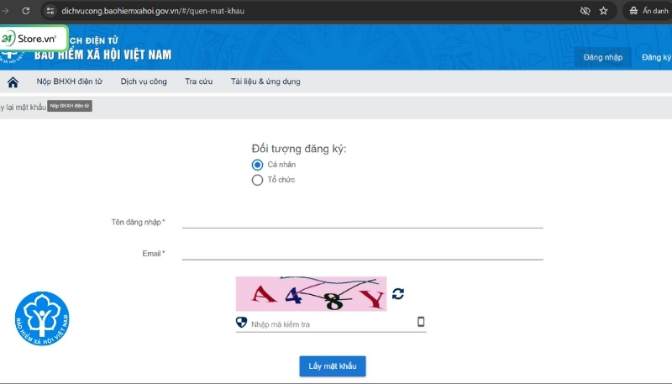Bookmark this page with star icon
The image size is (672, 384).
(603, 11)
